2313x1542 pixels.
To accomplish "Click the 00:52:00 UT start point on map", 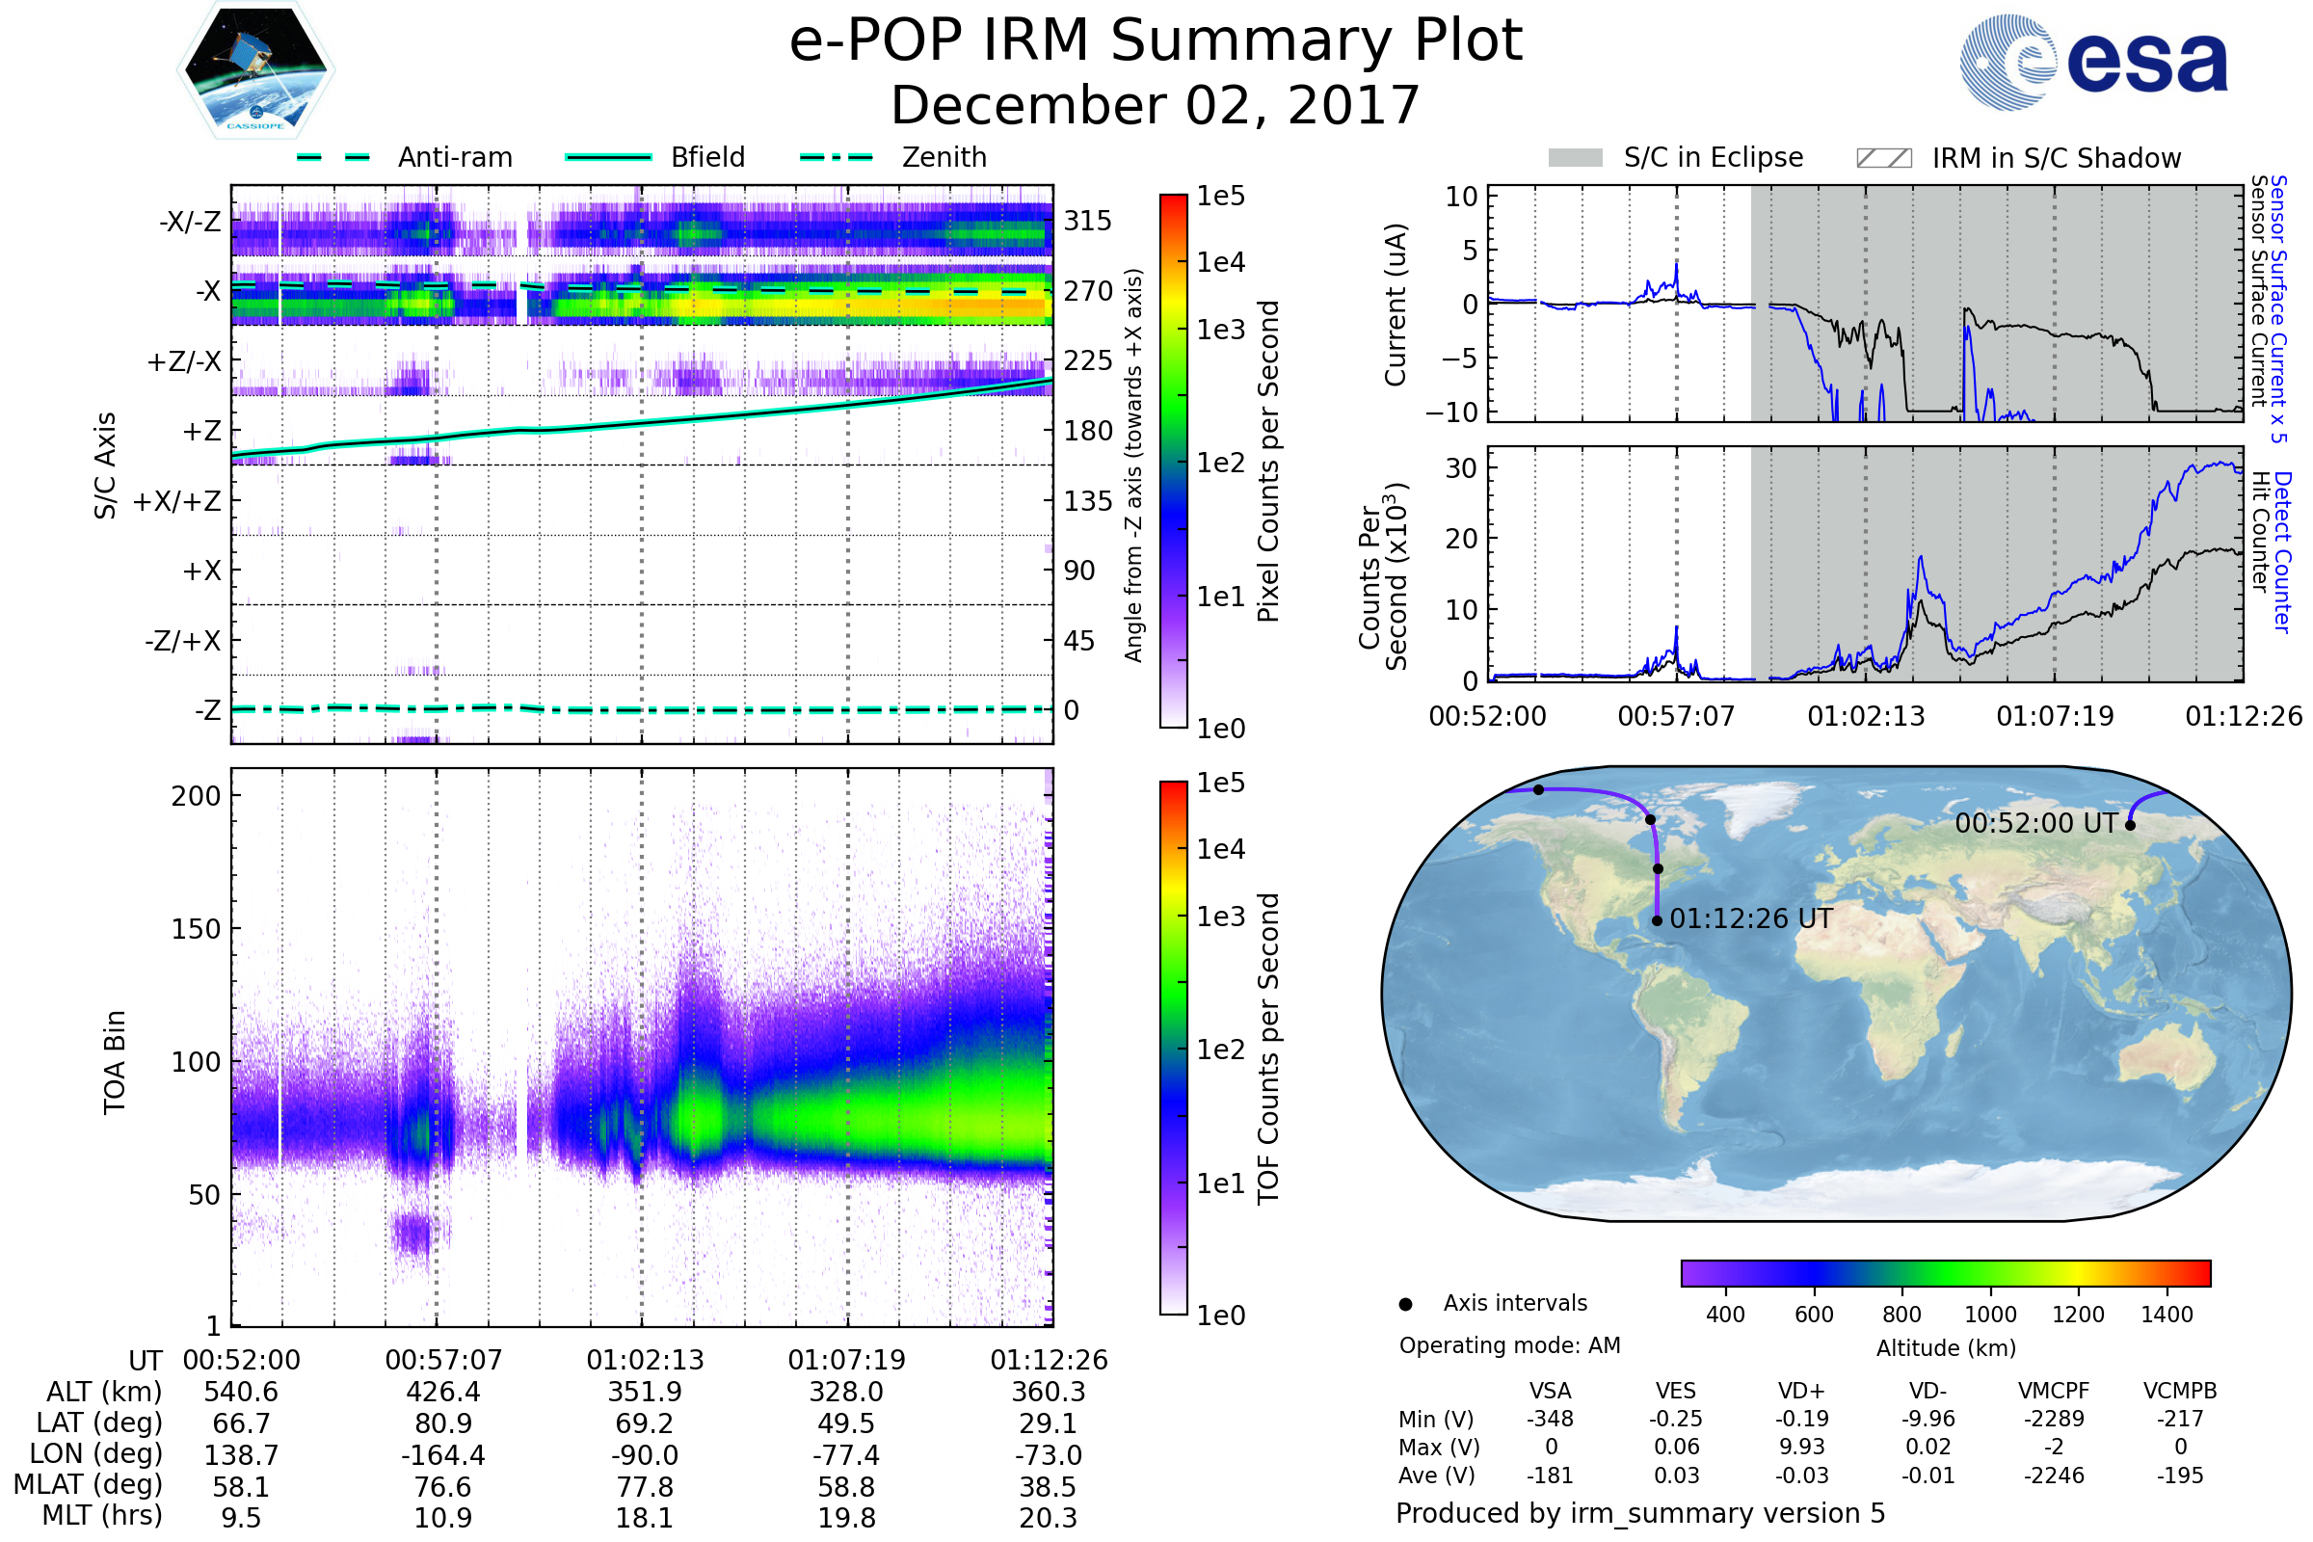I will point(2130,825).
